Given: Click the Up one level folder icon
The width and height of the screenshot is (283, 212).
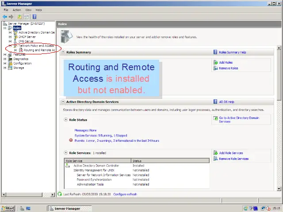Looking at the screenshot, I should [x=19, y=17].
